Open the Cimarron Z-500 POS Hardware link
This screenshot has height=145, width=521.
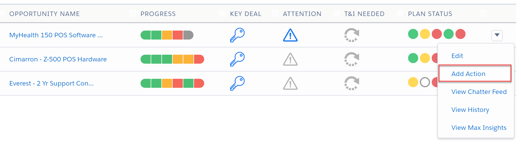(58, 59)
